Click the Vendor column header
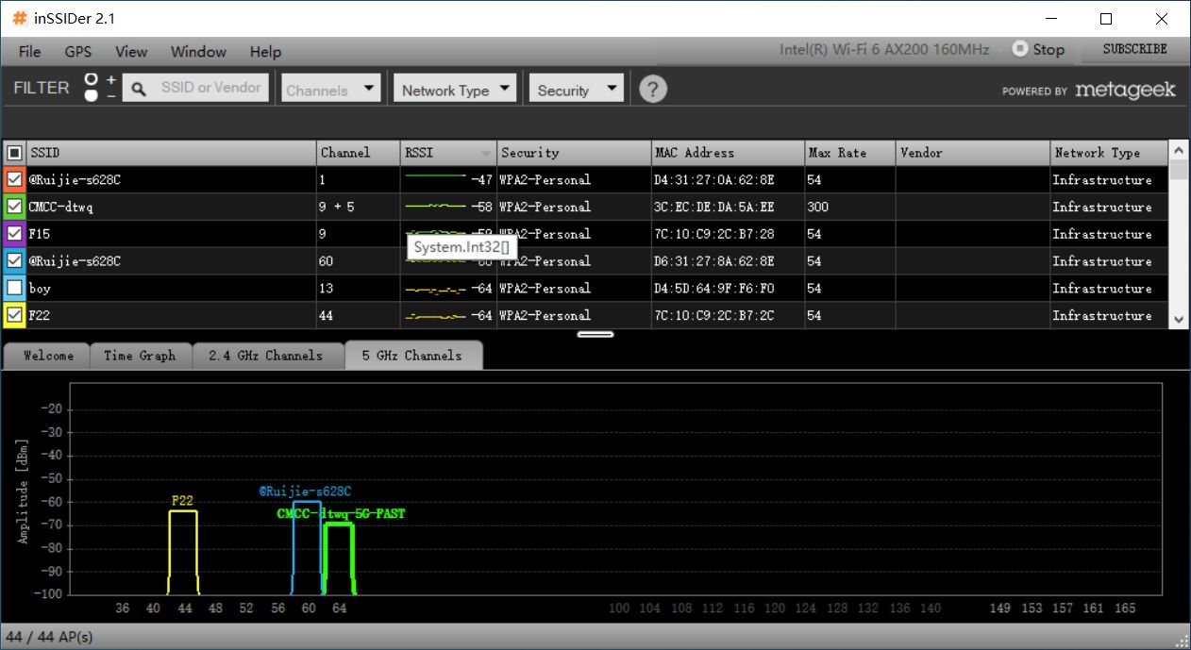 coord(973,153)
